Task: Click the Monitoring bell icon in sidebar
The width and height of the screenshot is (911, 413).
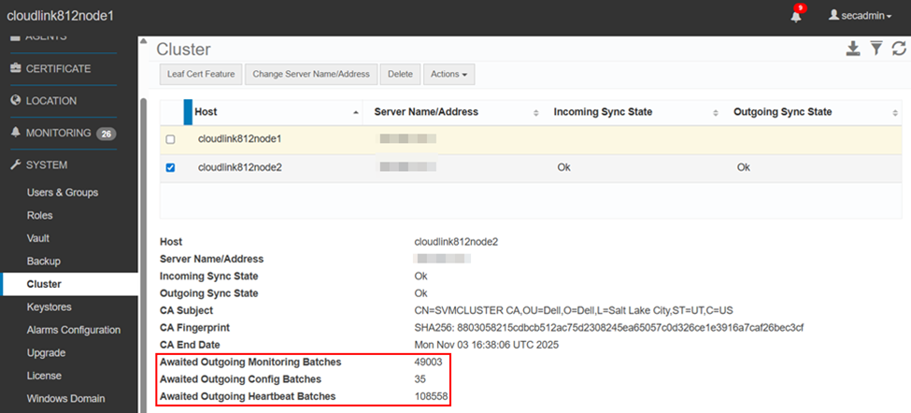Action: [15, 133]
